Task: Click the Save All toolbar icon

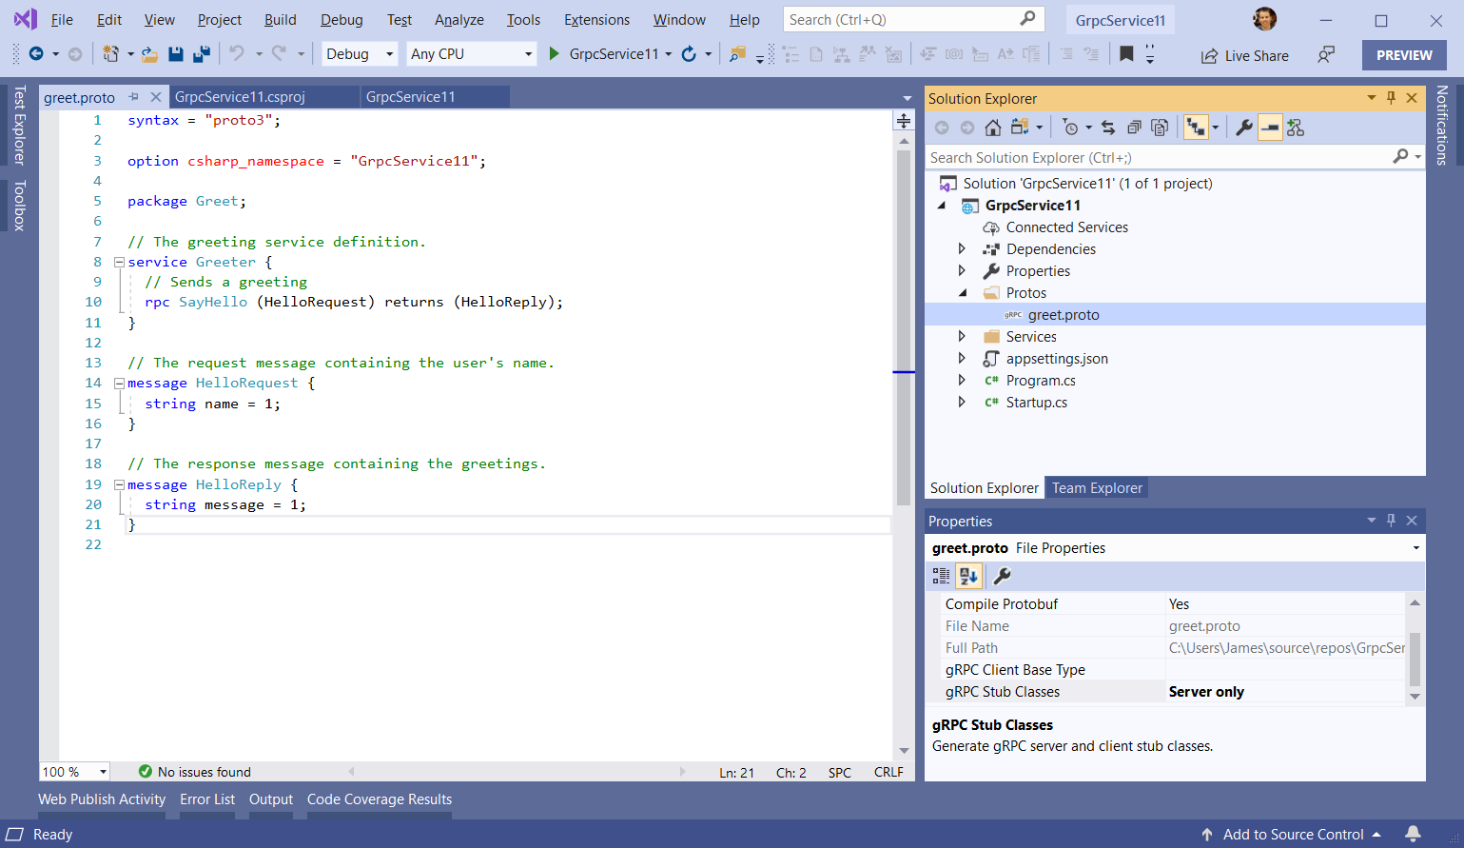Action: tap(202, 54)
